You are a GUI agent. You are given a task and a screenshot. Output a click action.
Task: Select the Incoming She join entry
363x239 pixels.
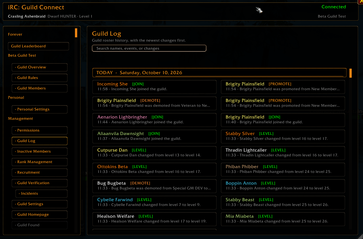tap(154, 87)
